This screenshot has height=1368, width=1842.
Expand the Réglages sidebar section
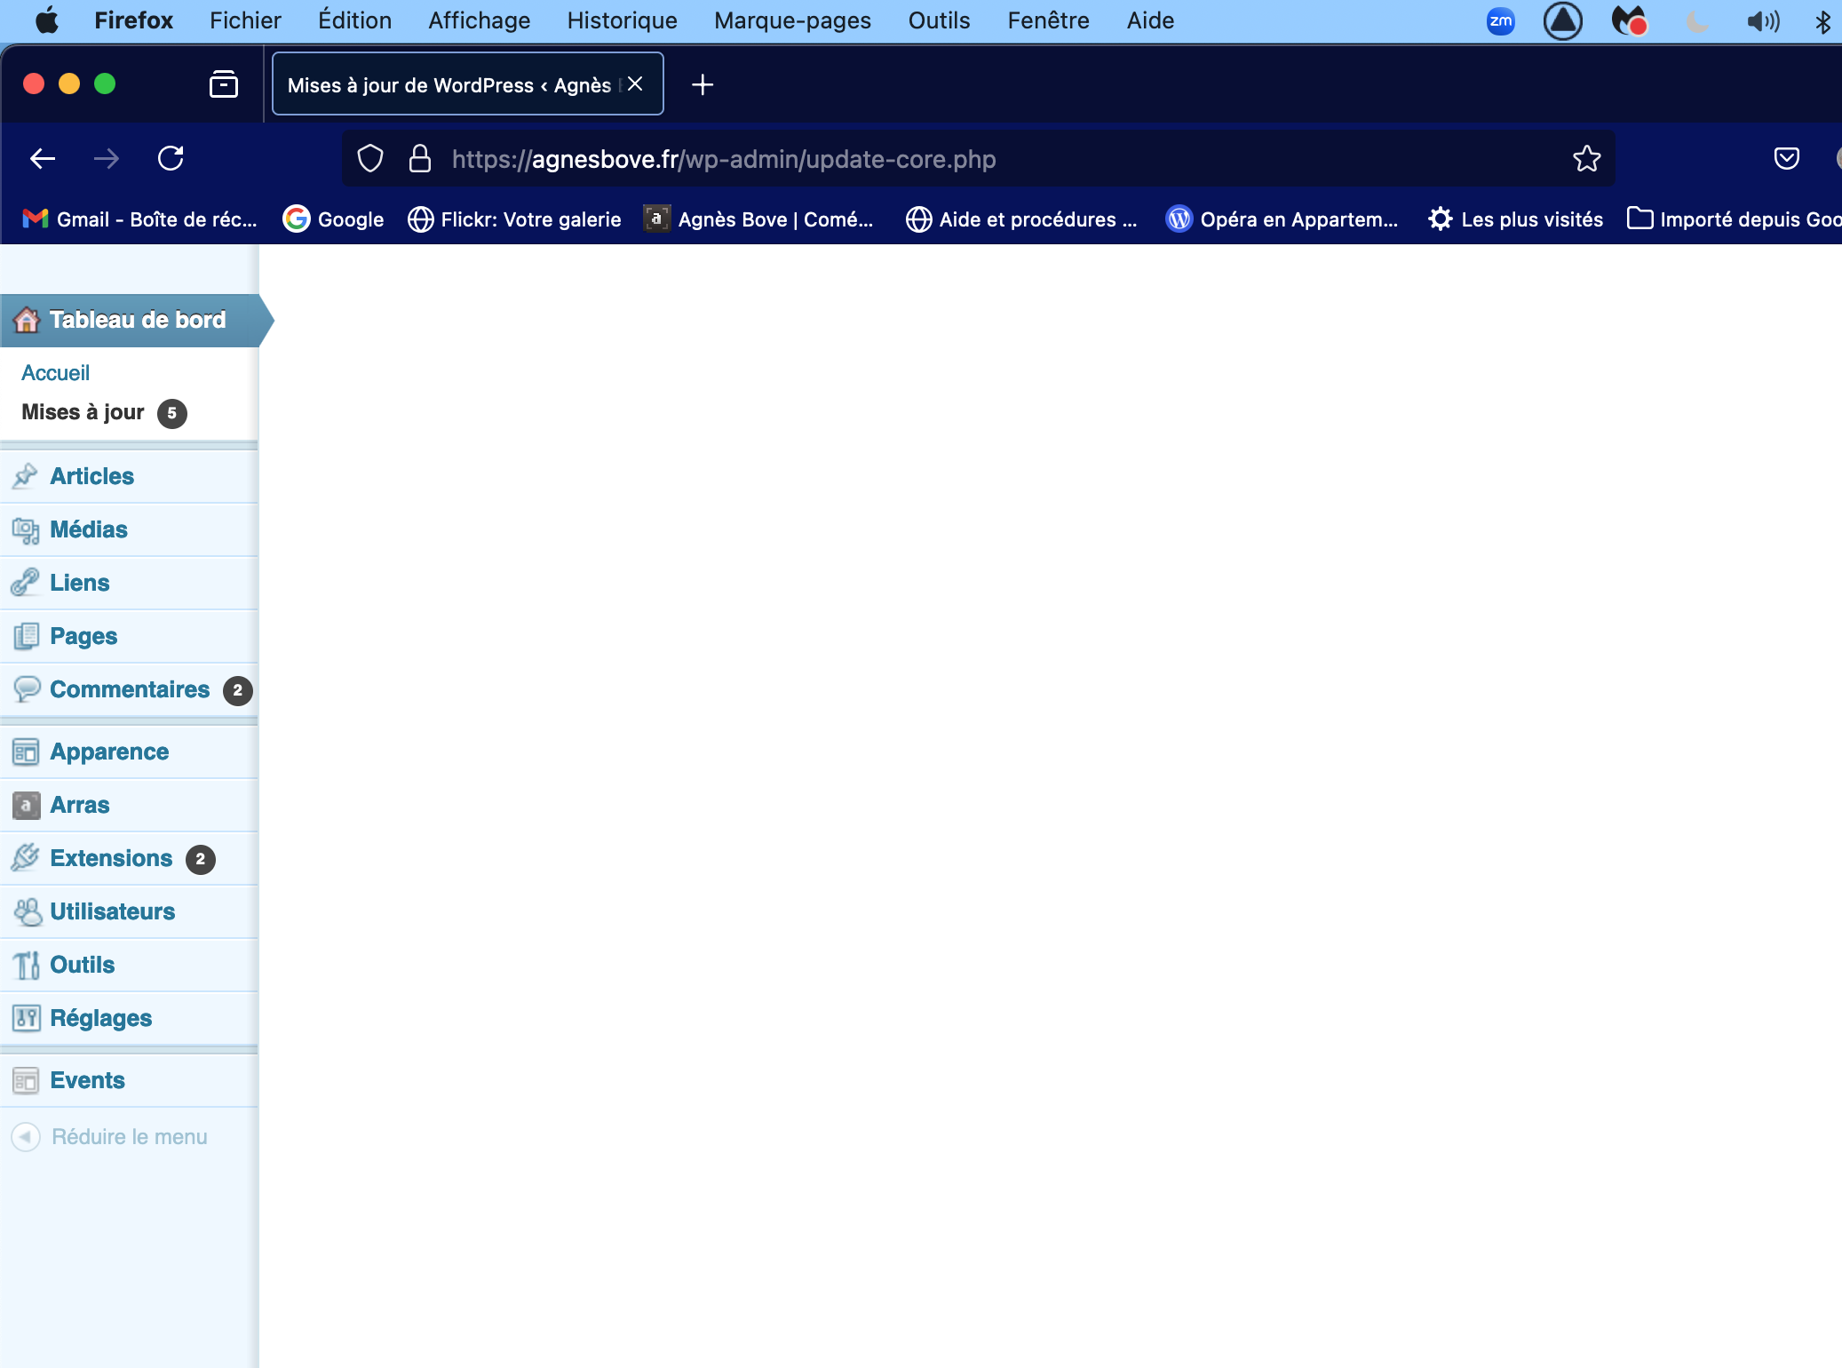coord(100,1018)
